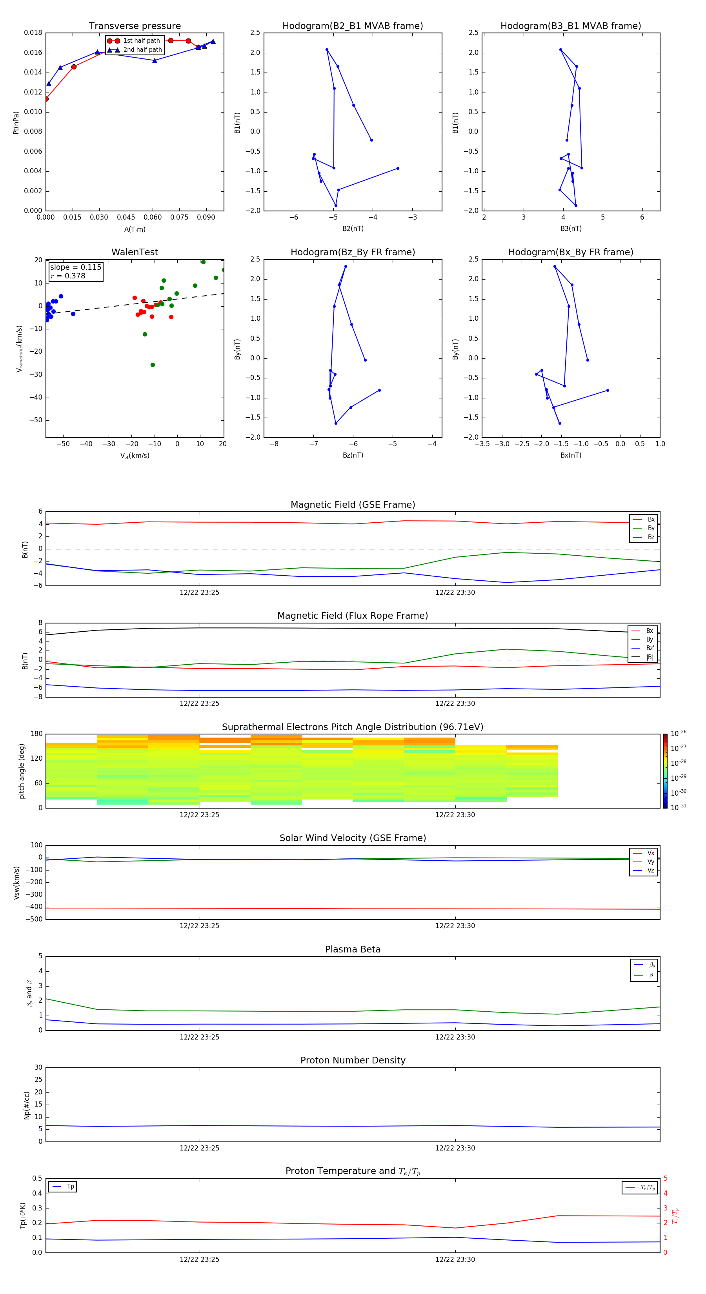The height and width of the screenshot is (1294, 706).
Task: Select the "Tp(10^6K)" left axis label
Action: tap(23, 1216)
